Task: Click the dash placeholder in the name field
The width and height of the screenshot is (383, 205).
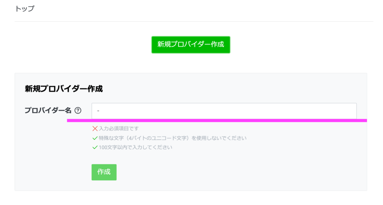Action: [x=98, y=111]
